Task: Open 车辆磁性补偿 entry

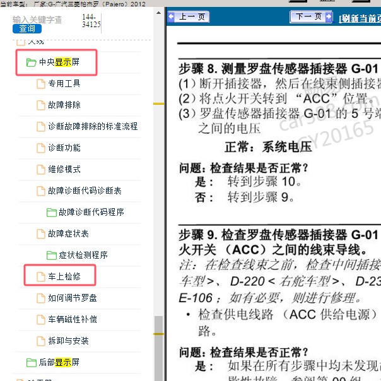Action: pyautogui.click(x=73, y=319)
